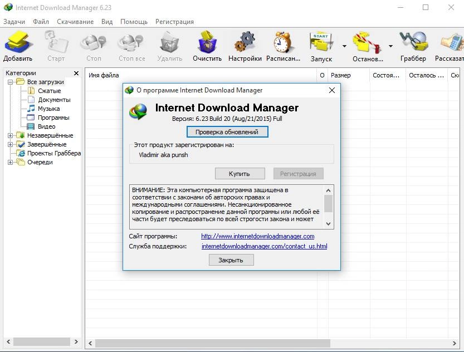Click the license text scrollbar thumb
Viewport: 464px width, 352px height.
[328, 204]
